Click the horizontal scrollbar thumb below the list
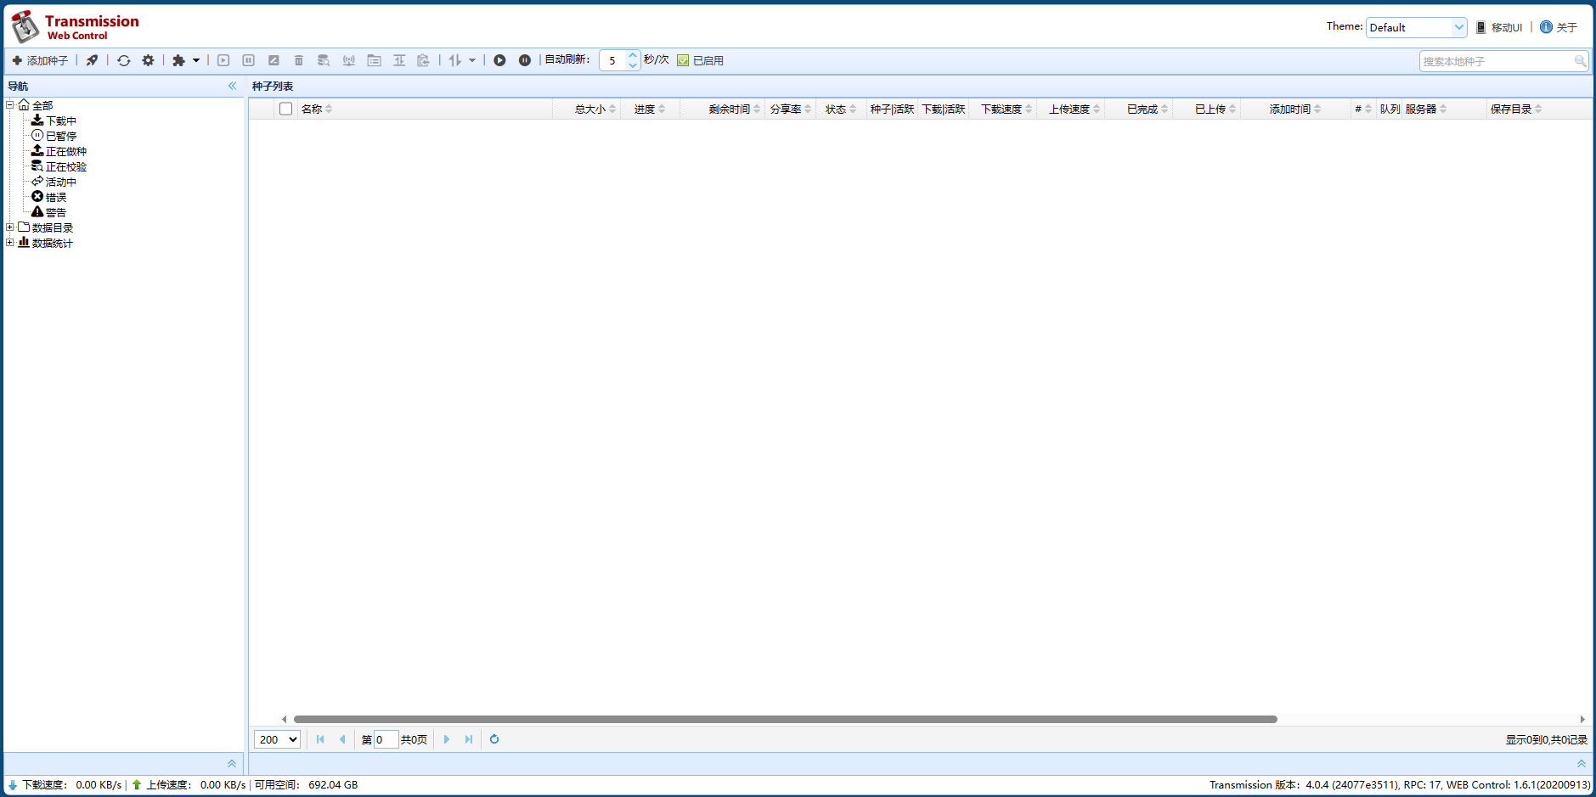Screen dimensions: 1596x797 (x=786, y=719)
